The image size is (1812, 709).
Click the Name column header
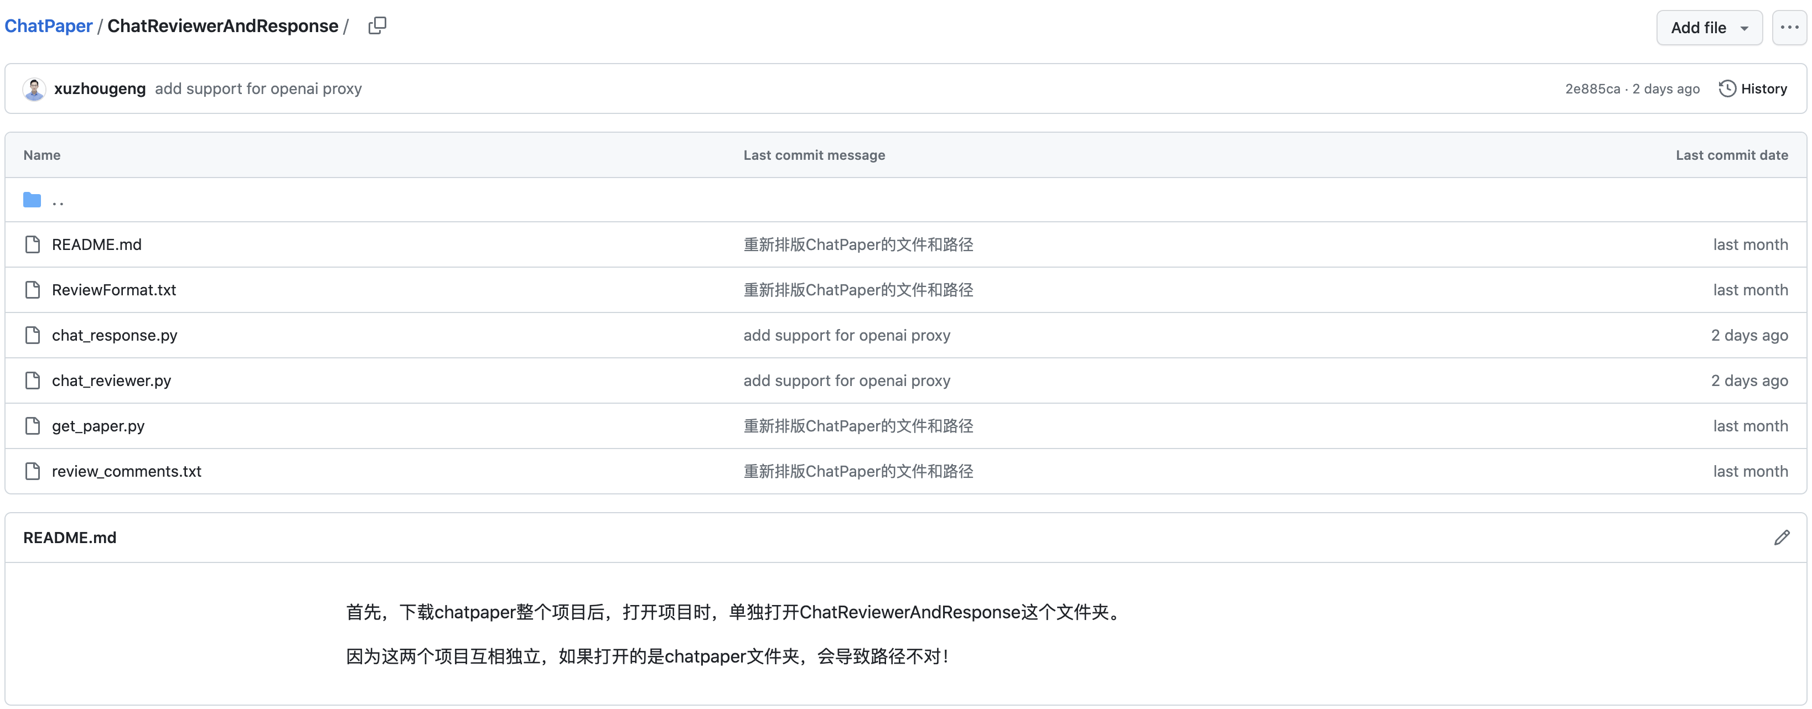pyautogui.click(x=42, y=155)
